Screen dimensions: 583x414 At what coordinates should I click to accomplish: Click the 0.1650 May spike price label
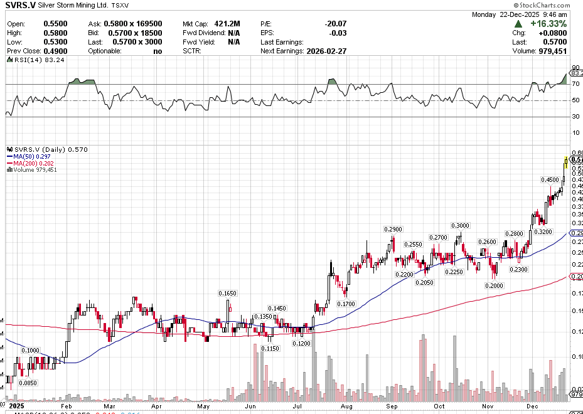pos(227,293)
